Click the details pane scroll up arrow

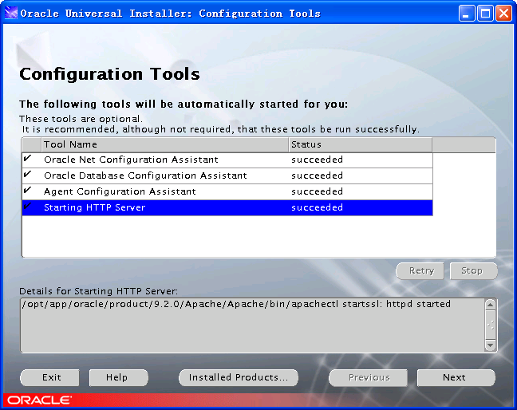(x=491, y=305)
